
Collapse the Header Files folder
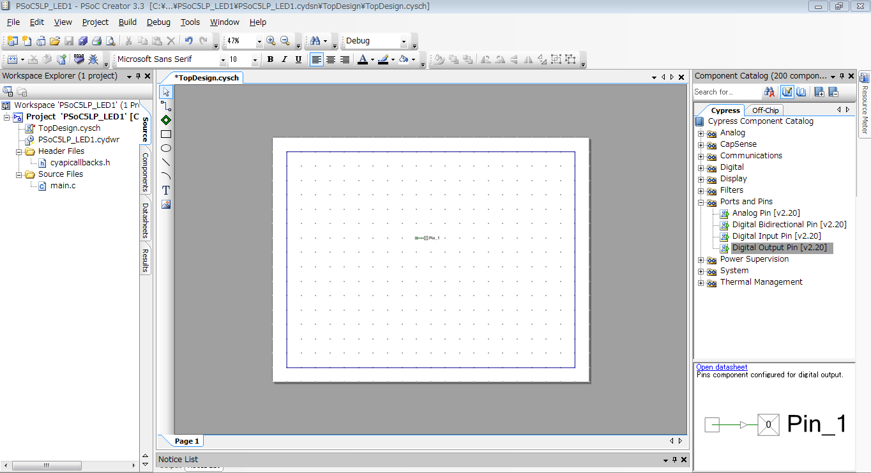point(19,152)
